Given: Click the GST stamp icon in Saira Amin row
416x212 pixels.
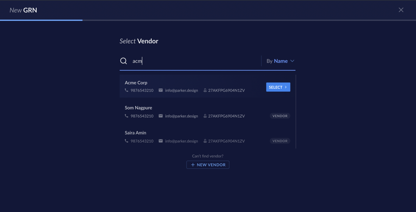Looking at the screenshot, I should 205,141.
